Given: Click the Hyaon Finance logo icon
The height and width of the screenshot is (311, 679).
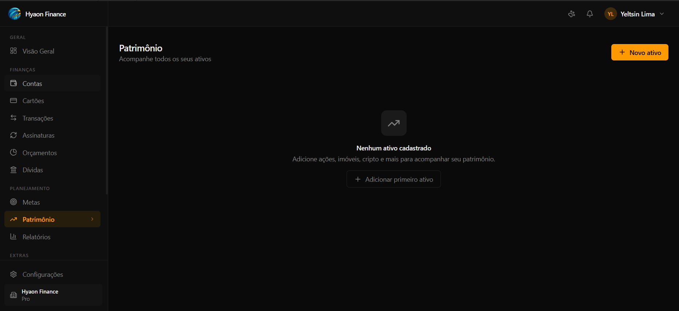Looking at the screenshot, I should (15, 14).
